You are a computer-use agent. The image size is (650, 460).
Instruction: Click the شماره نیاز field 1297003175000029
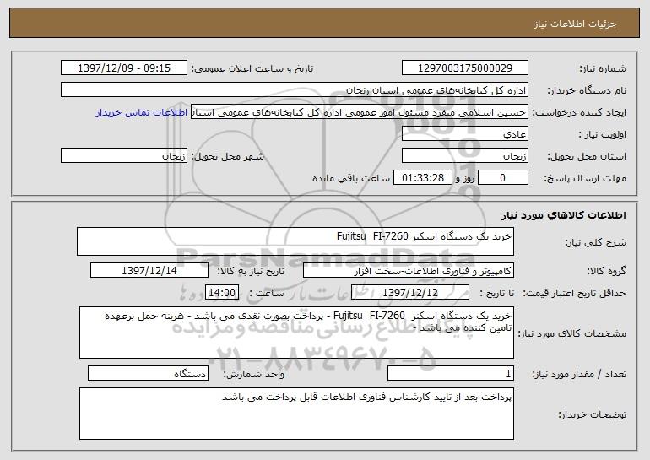(464, 68)
